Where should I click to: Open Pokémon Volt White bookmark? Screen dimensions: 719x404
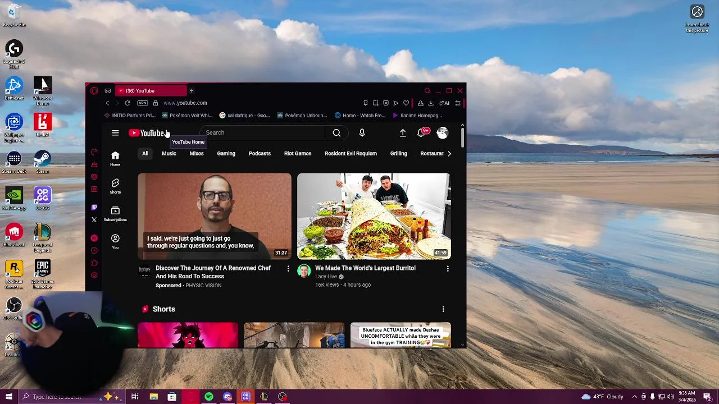coord(187,116)
